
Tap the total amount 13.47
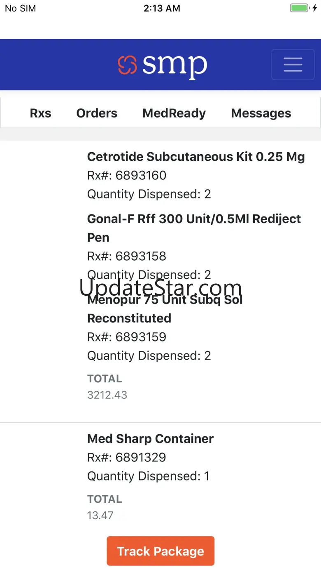100,516
